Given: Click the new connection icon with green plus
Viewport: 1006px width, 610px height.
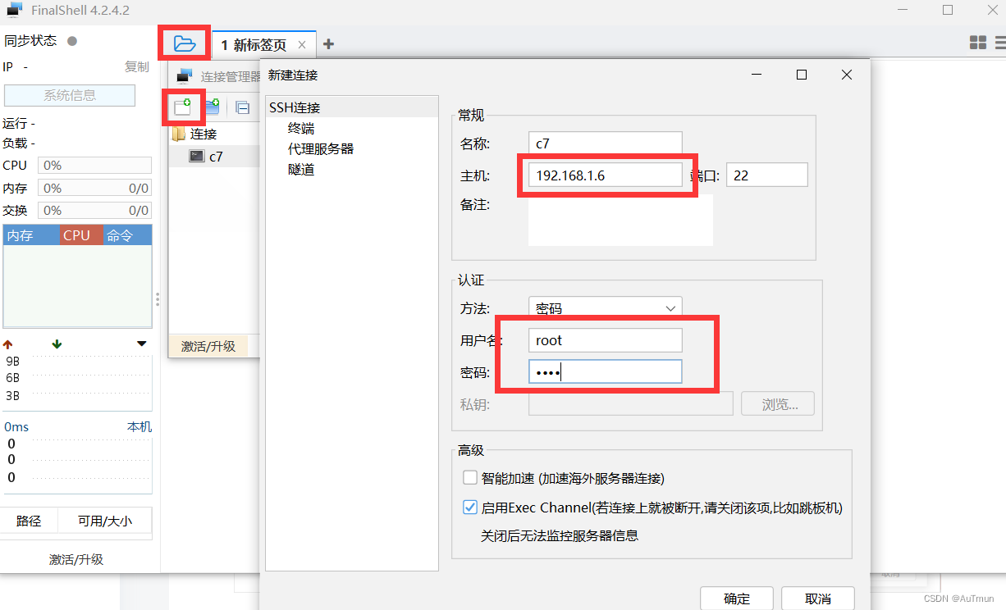Looking at the screenshot, I should tap(183, 107).
